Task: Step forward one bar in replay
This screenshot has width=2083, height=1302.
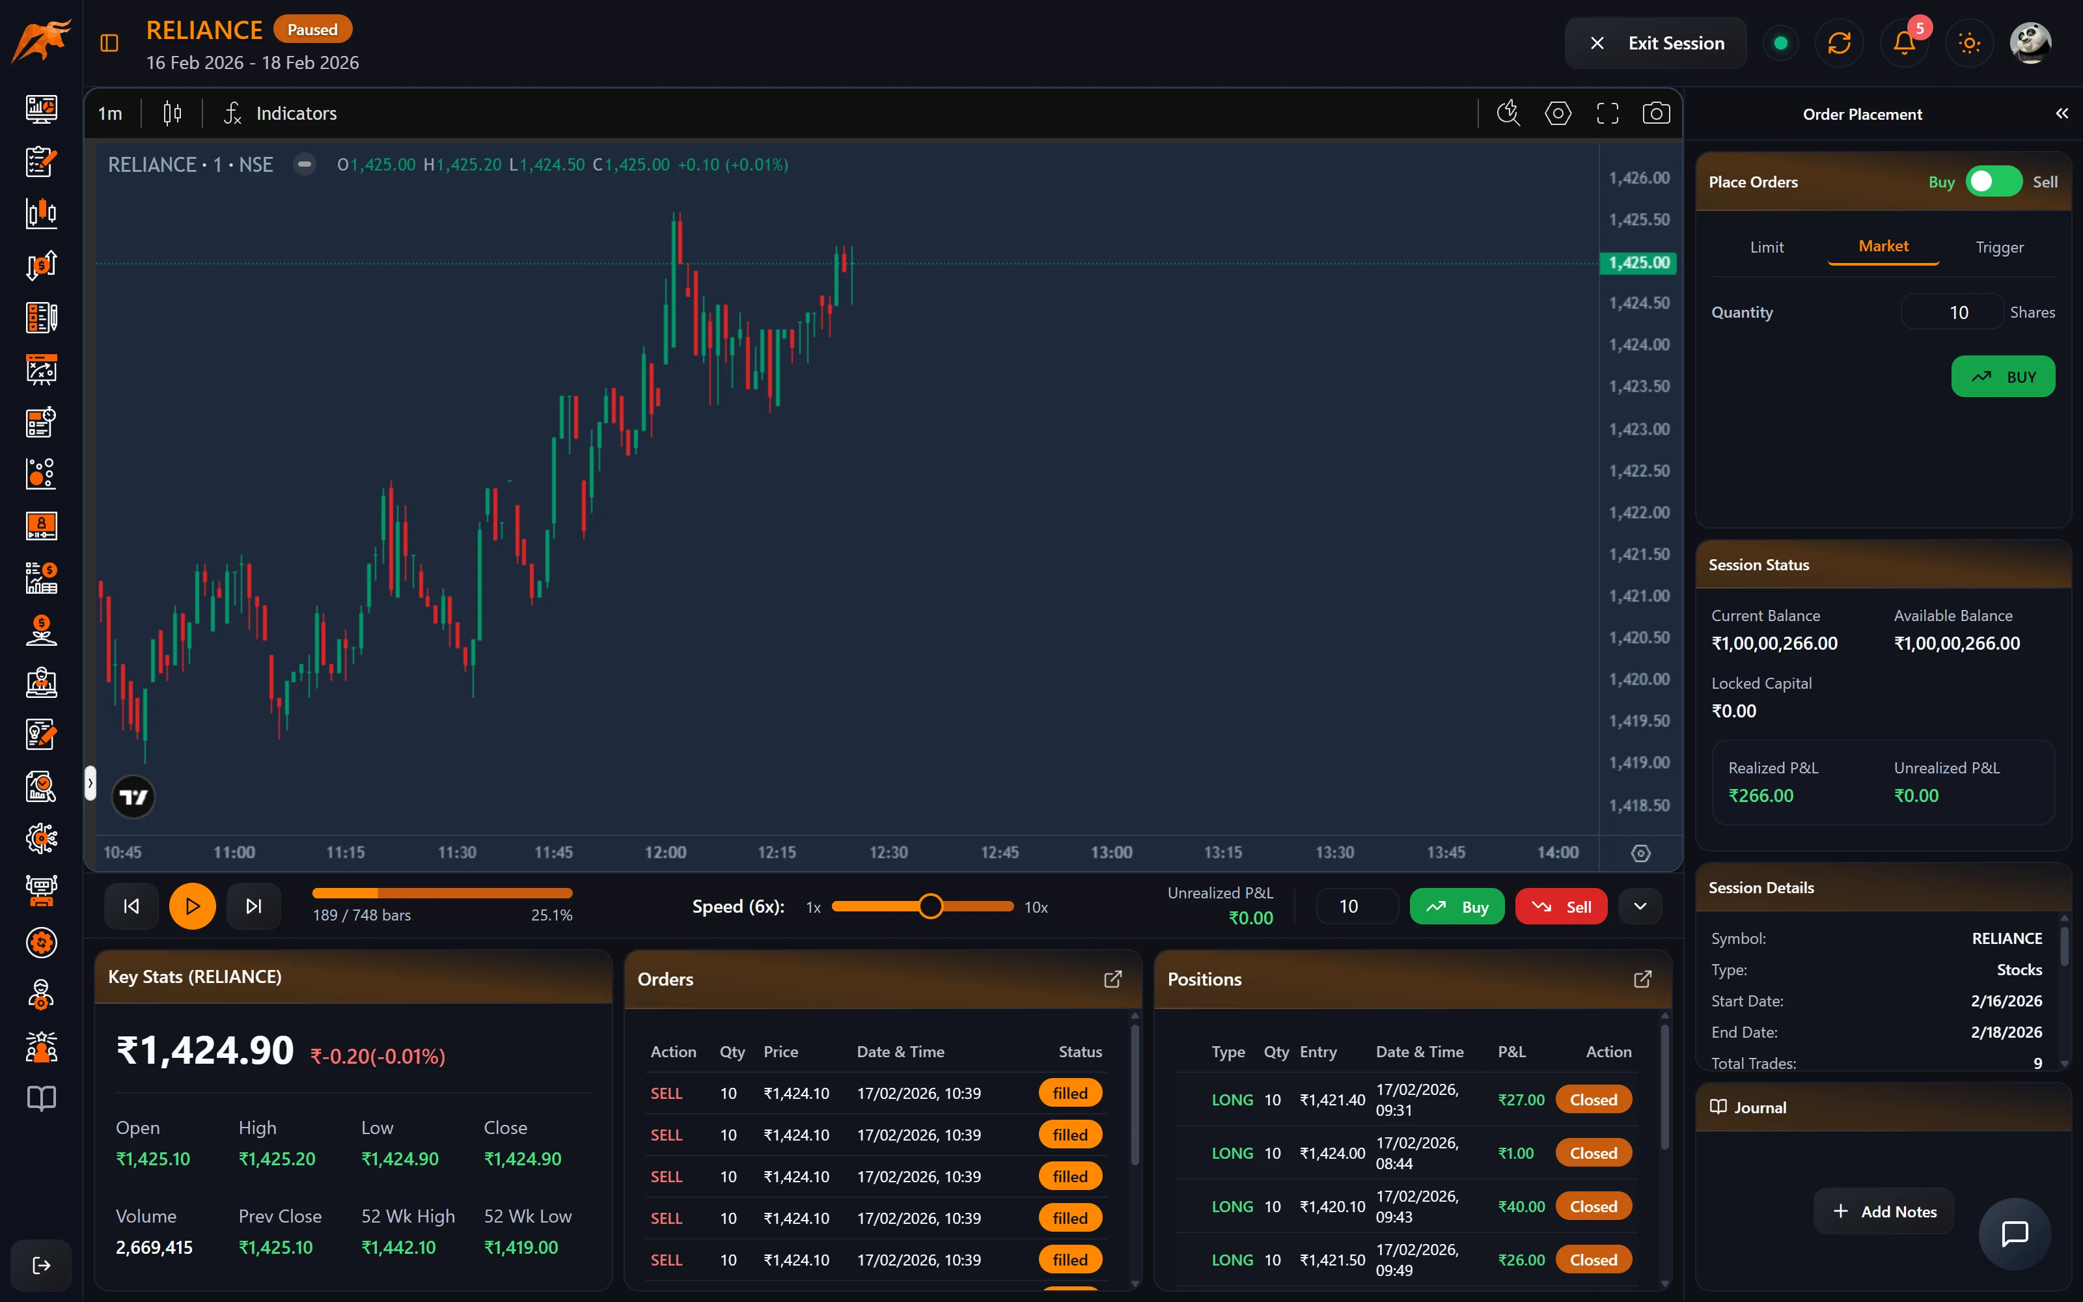Action: [253, 906]
